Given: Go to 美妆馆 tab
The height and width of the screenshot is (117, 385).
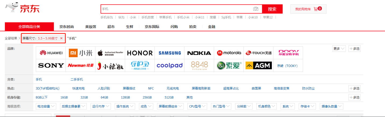Looking at the screenshot, I should tap(91, 27).
